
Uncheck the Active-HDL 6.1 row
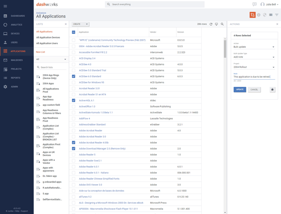(74, 100)
